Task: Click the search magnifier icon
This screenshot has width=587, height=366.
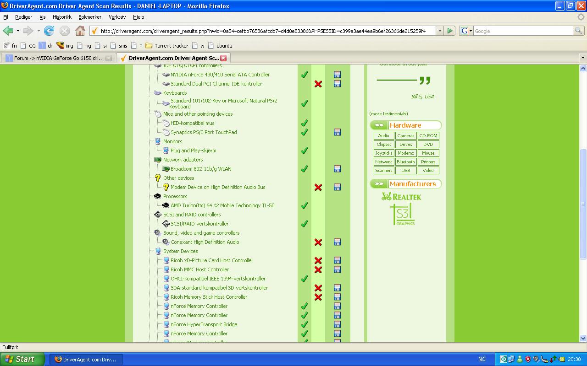Action: 579,31
